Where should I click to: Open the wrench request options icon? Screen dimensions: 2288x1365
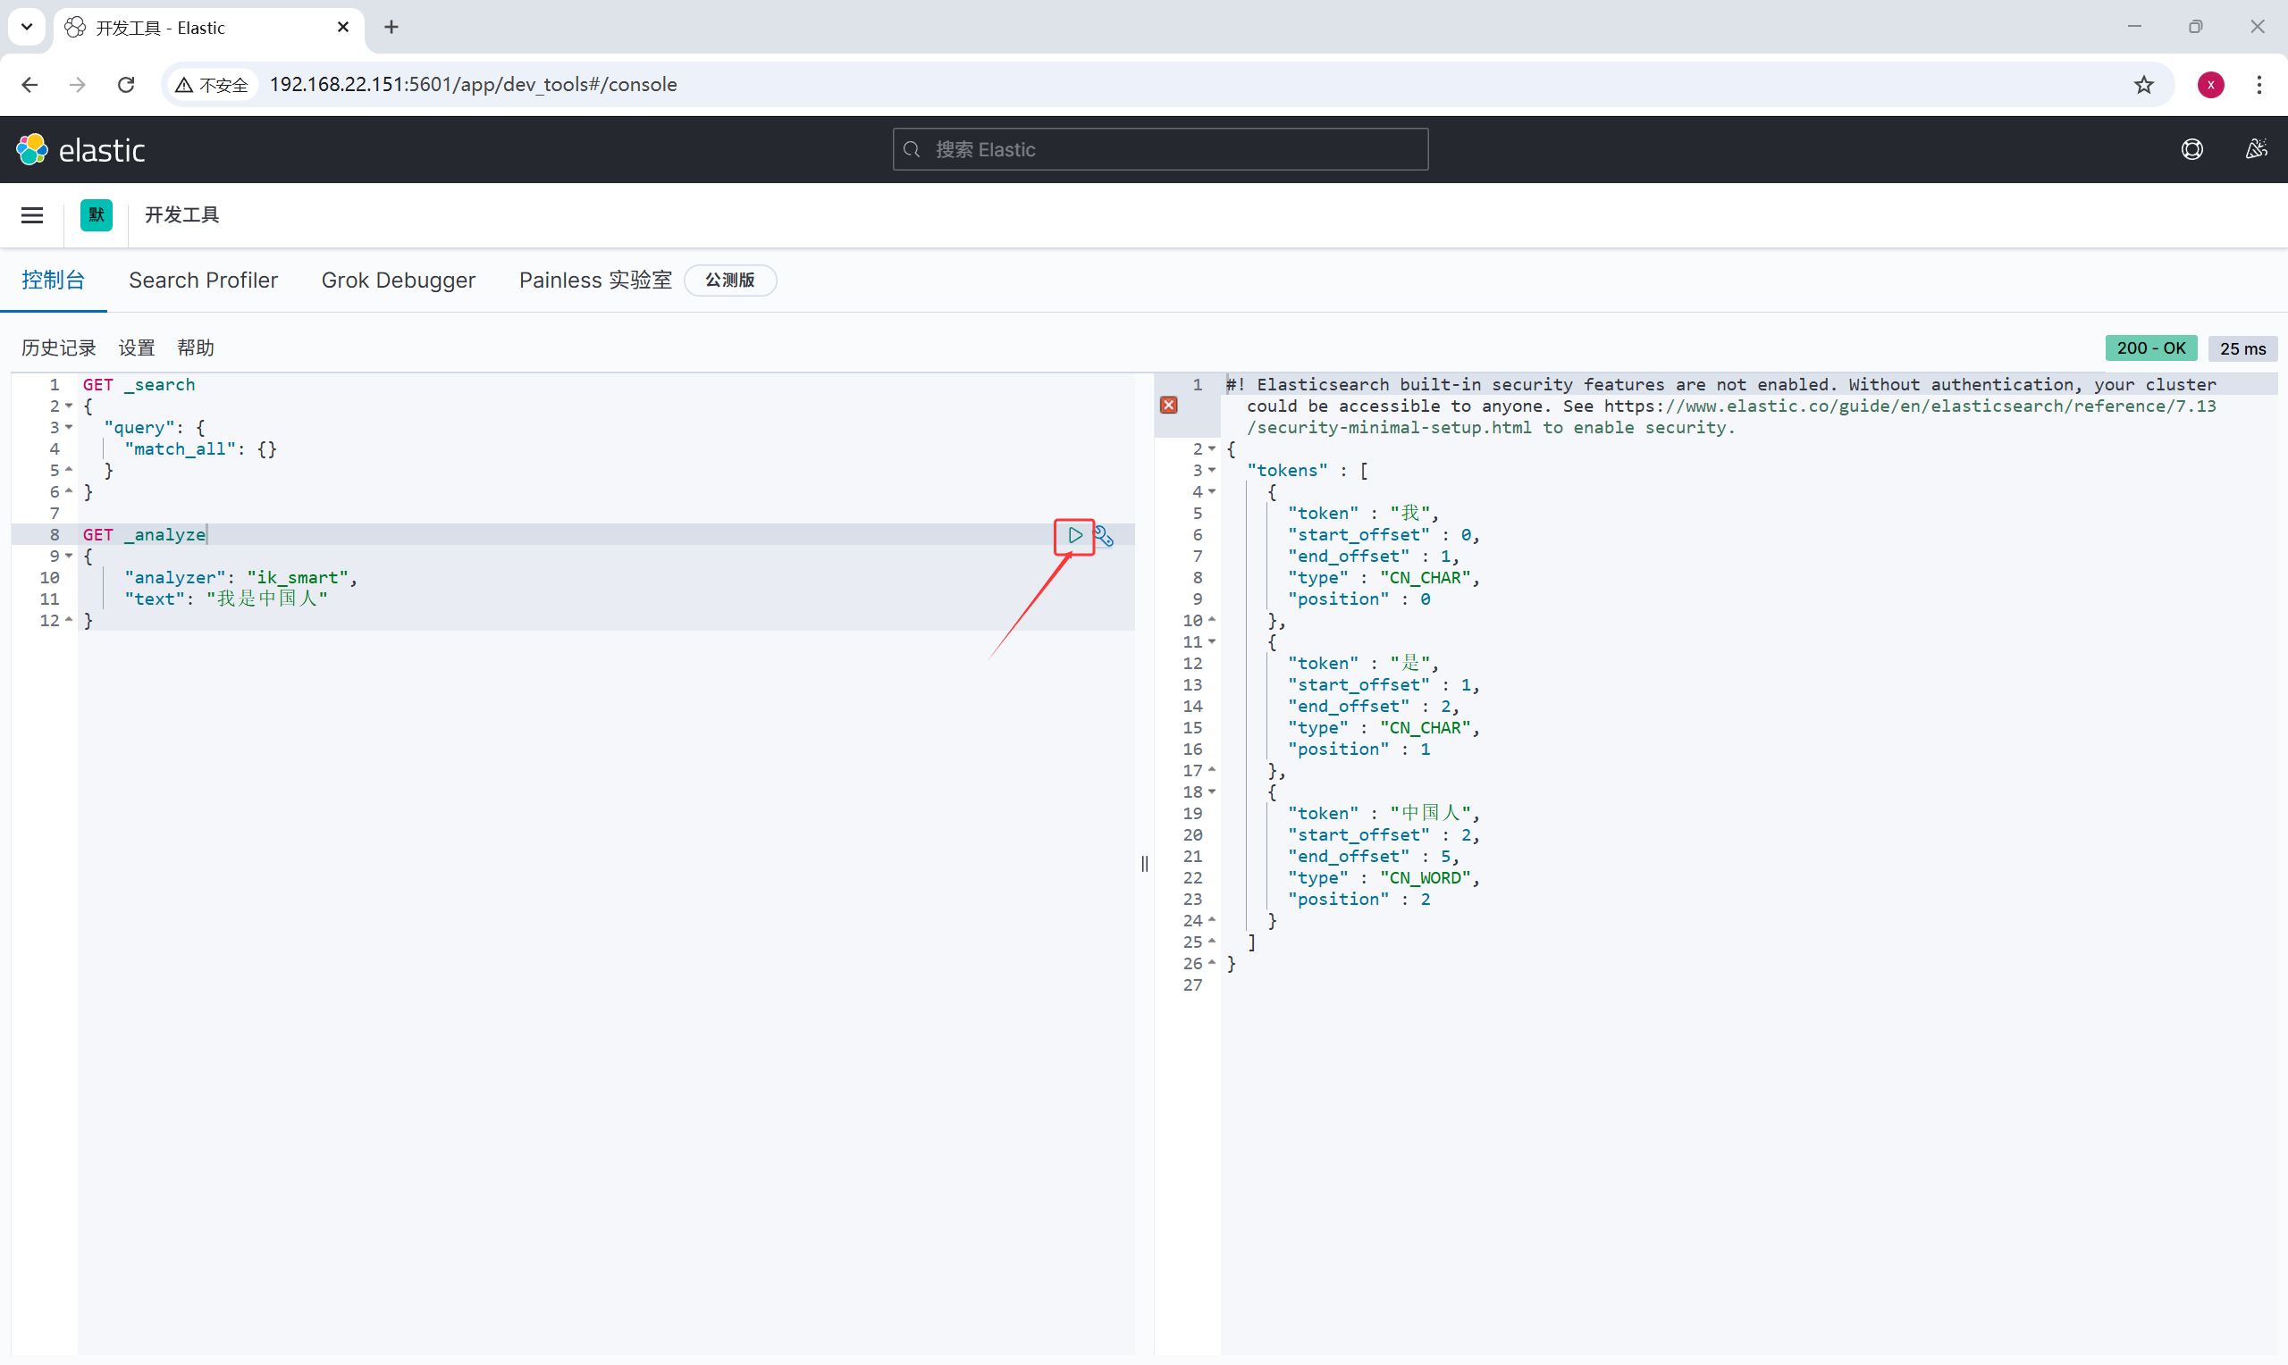1104,535
